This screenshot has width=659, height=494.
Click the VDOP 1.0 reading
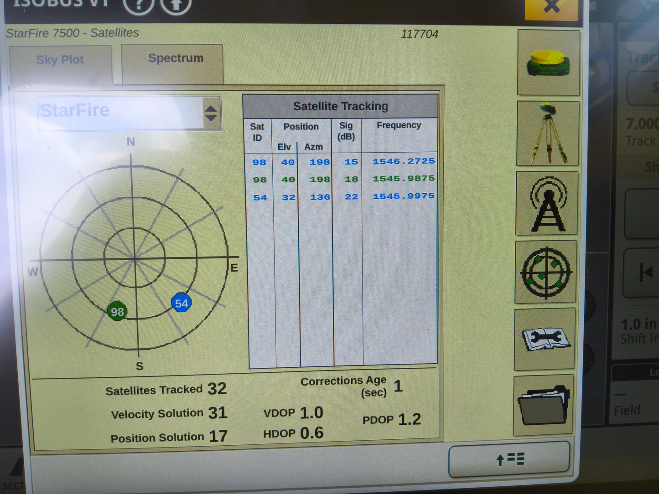tap(293, 412)
